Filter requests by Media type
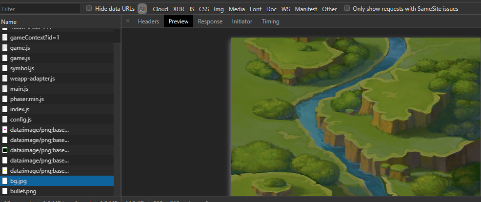The height and width of the screenshot is (202, 481). click(x=237, y=9)
